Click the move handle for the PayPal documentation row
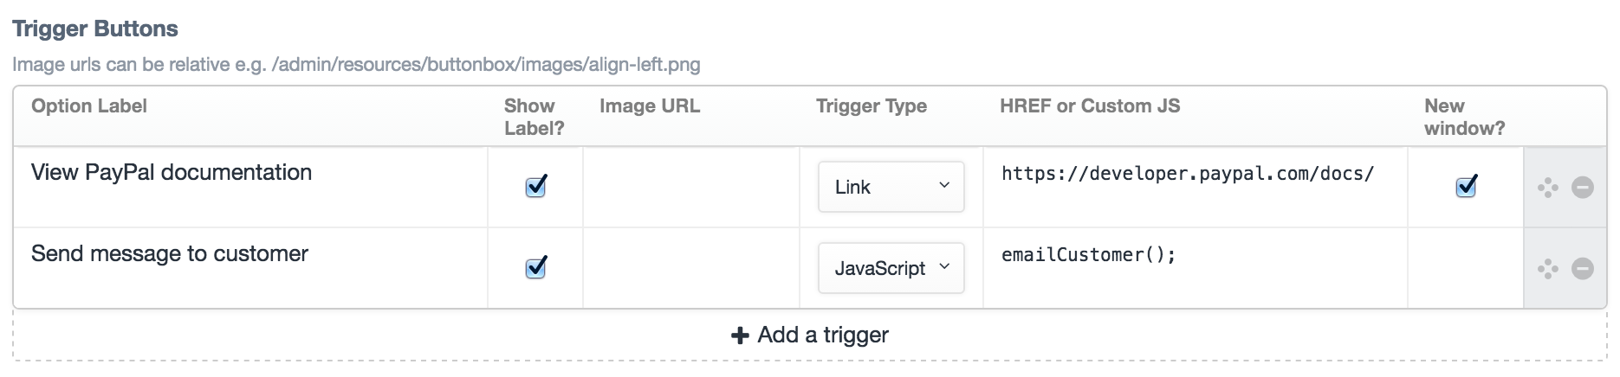Screen dimensions: 1620x377 pos(1548,188)
